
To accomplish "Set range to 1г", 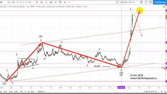I will coord(25,92).
